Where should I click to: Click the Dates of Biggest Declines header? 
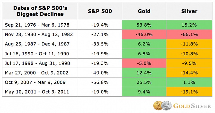pos(40,11)
